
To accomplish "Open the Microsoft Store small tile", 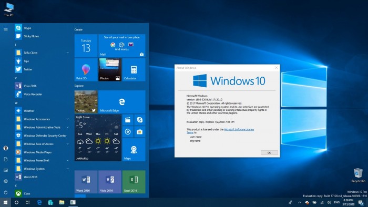I will pos(140,132).
